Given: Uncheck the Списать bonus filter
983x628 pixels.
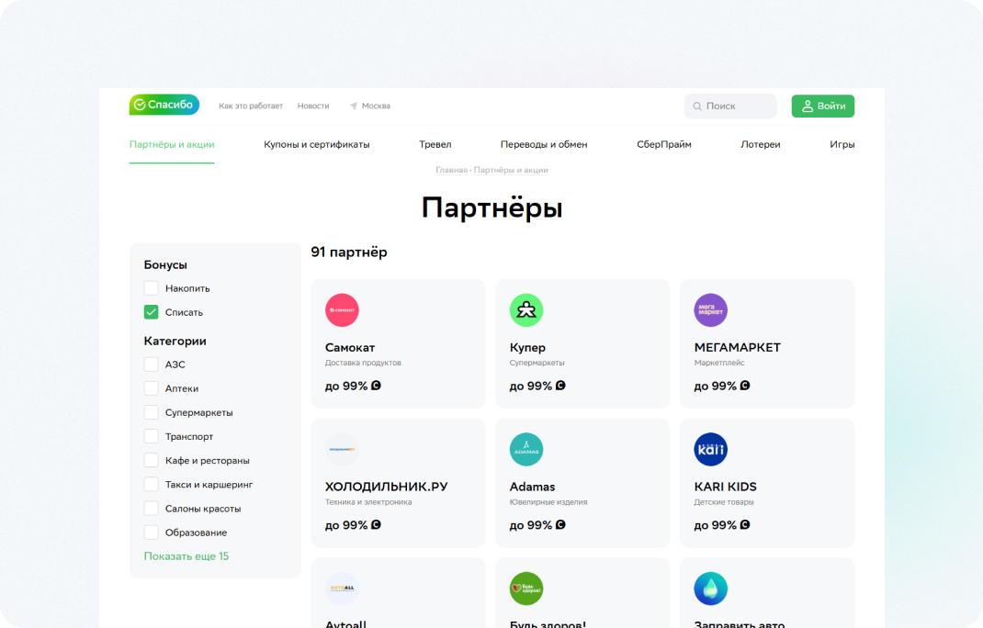Looking at the screenshot, I should [152, 312].
